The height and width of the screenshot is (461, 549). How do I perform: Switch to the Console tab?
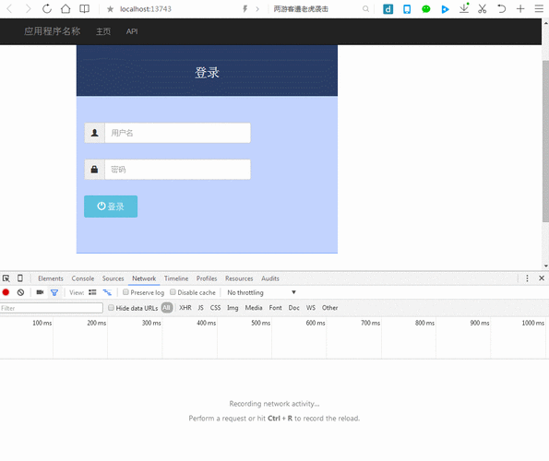(83, 278)
